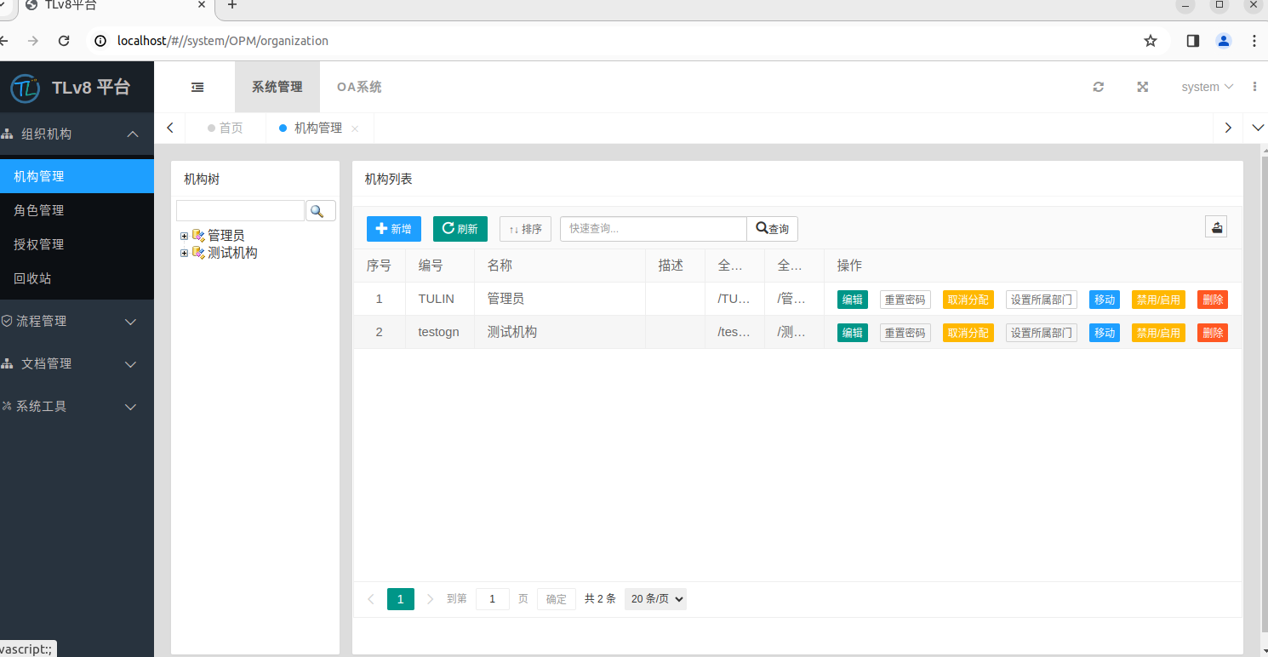1268x657 pixels.
Task: Open the browser side panel icon
Action: coord(1193,40)
